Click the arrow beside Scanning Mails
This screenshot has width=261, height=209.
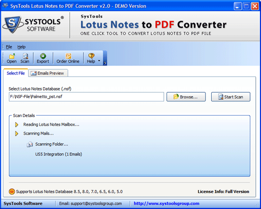coord(17,134)
